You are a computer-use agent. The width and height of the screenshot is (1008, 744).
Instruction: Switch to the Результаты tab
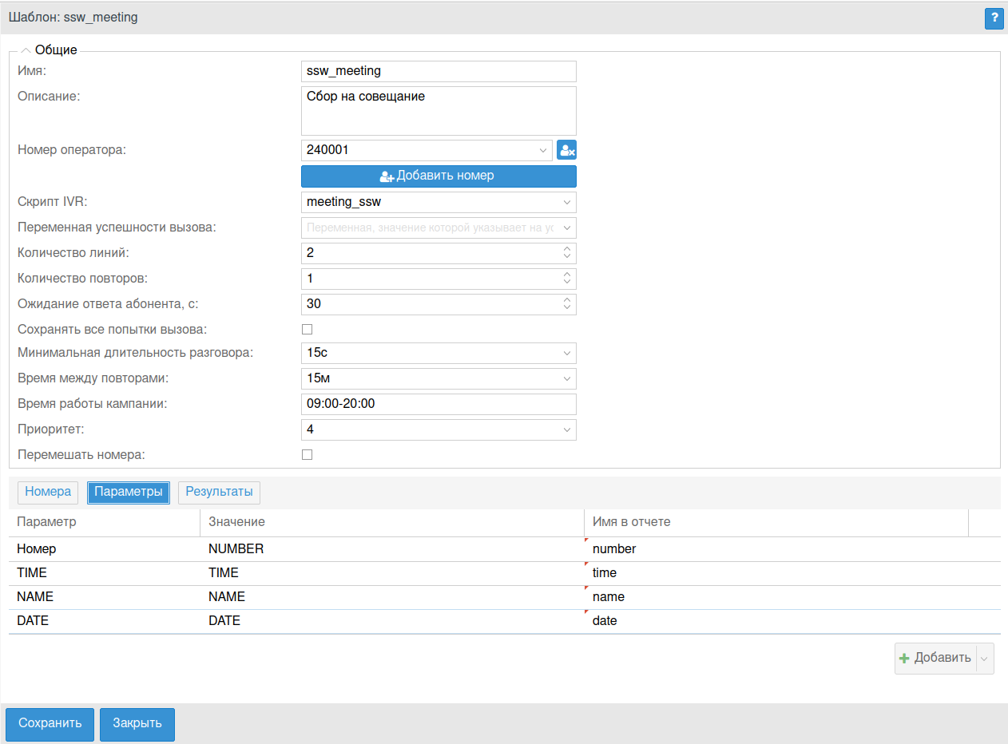219,493
